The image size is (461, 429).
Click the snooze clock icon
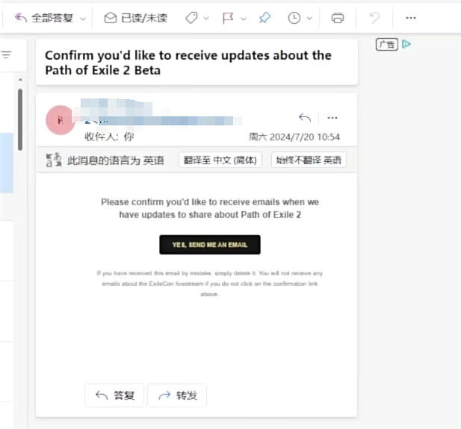tap(294, 18)
